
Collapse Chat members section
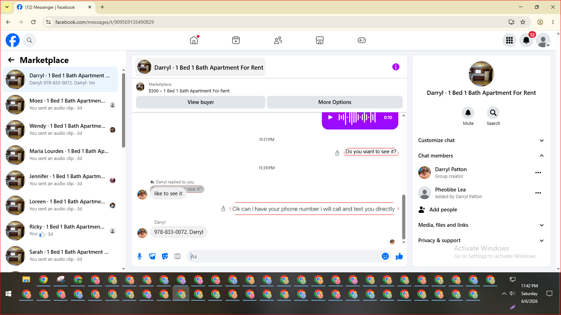point(481,156)
